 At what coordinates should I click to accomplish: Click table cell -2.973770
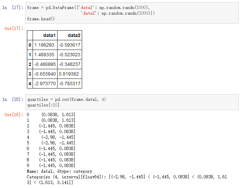45,84
